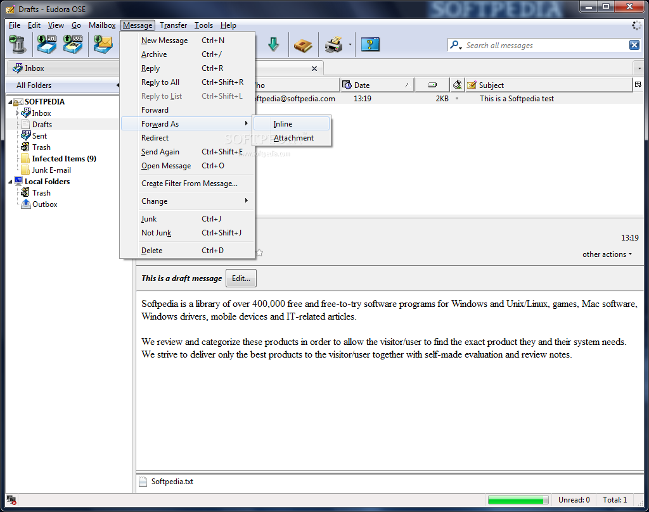Click the Edit... draft button
This screenshot has height=512, width=649.
(241, 278)
